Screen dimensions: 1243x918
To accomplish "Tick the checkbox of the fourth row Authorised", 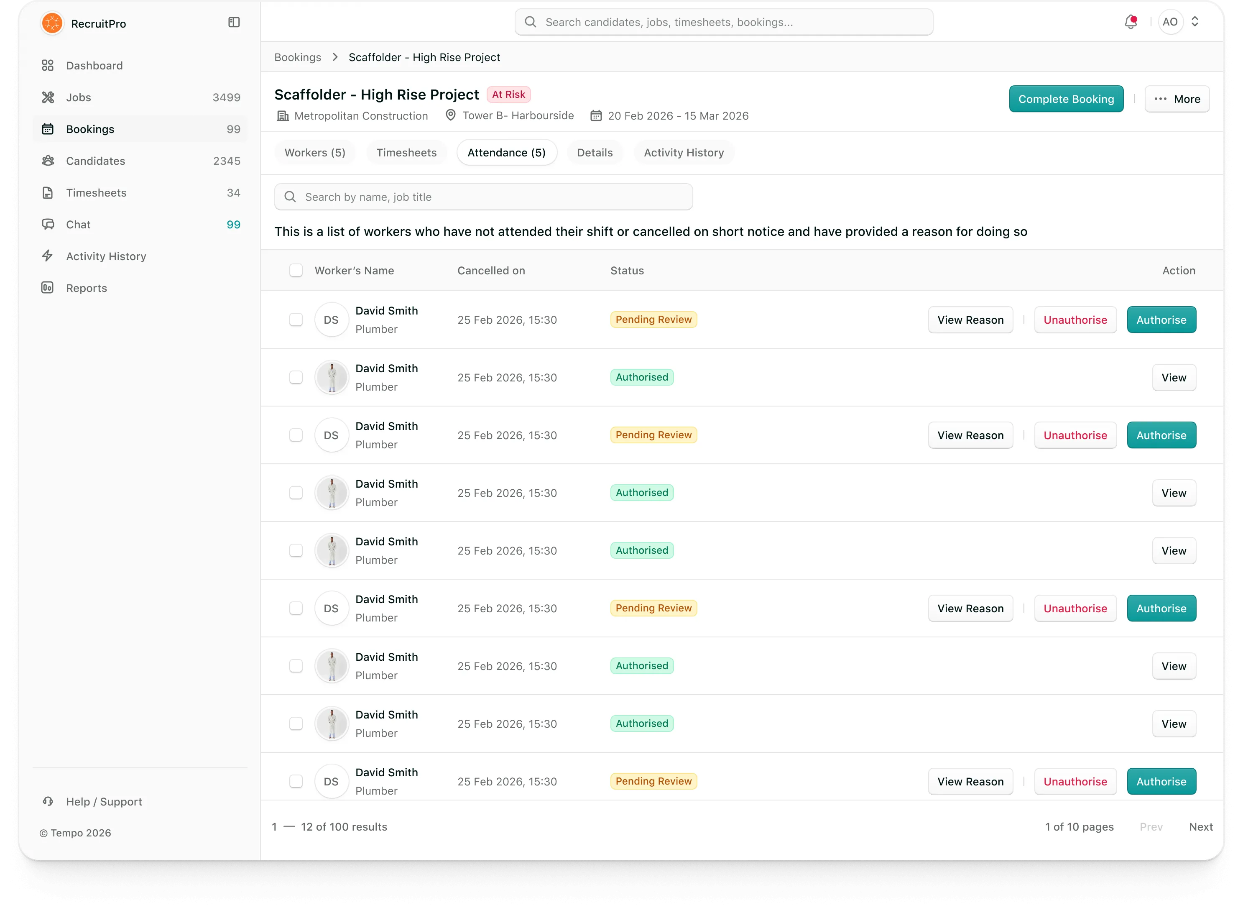I will 296,493.
